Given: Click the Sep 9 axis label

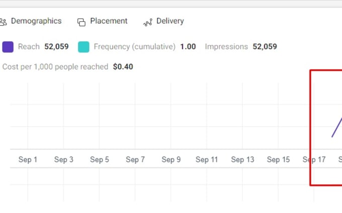Looking at the screenshot, I should pos(171,159).
